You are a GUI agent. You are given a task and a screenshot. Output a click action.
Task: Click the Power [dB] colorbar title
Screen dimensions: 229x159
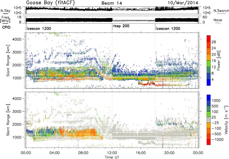pyautogui.click(x=218, y=61)
